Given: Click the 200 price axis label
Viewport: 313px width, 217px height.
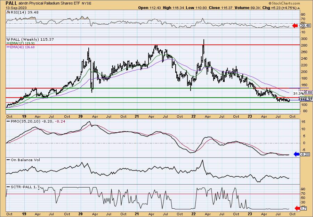Looking at the screenshot, I should (x=304, y=72).
